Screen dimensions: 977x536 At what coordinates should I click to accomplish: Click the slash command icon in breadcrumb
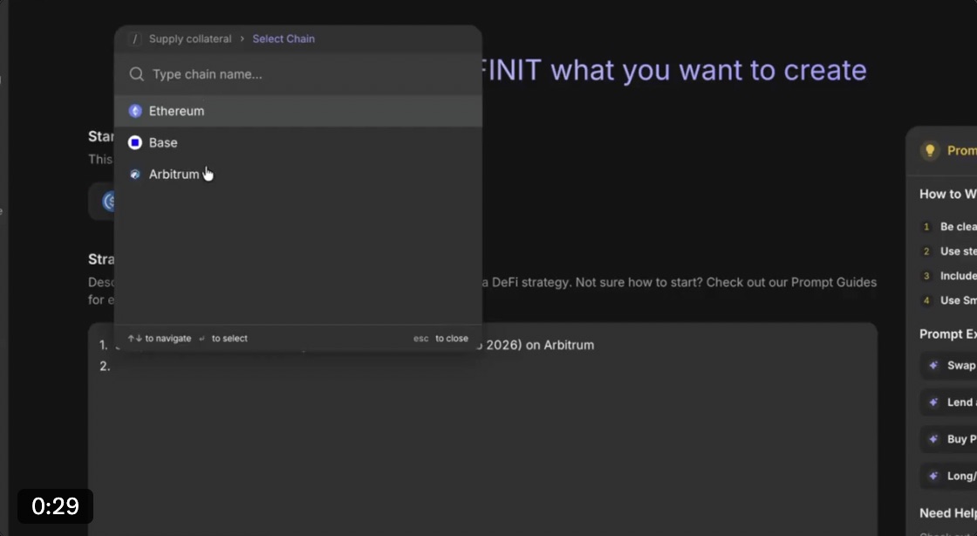tap(134, 38)
